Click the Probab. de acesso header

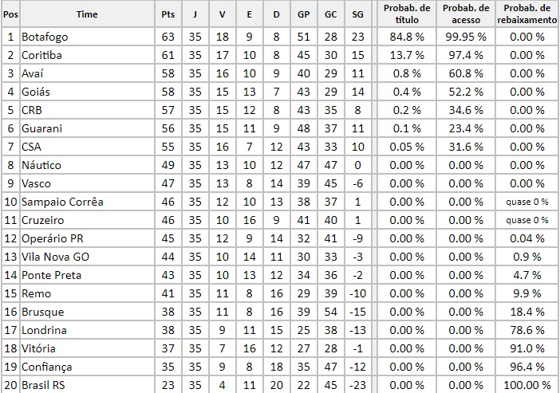coord(466,14)
